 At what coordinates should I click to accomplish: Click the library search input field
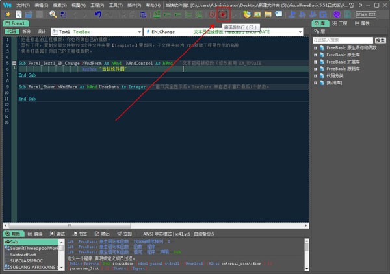point(343,40)
